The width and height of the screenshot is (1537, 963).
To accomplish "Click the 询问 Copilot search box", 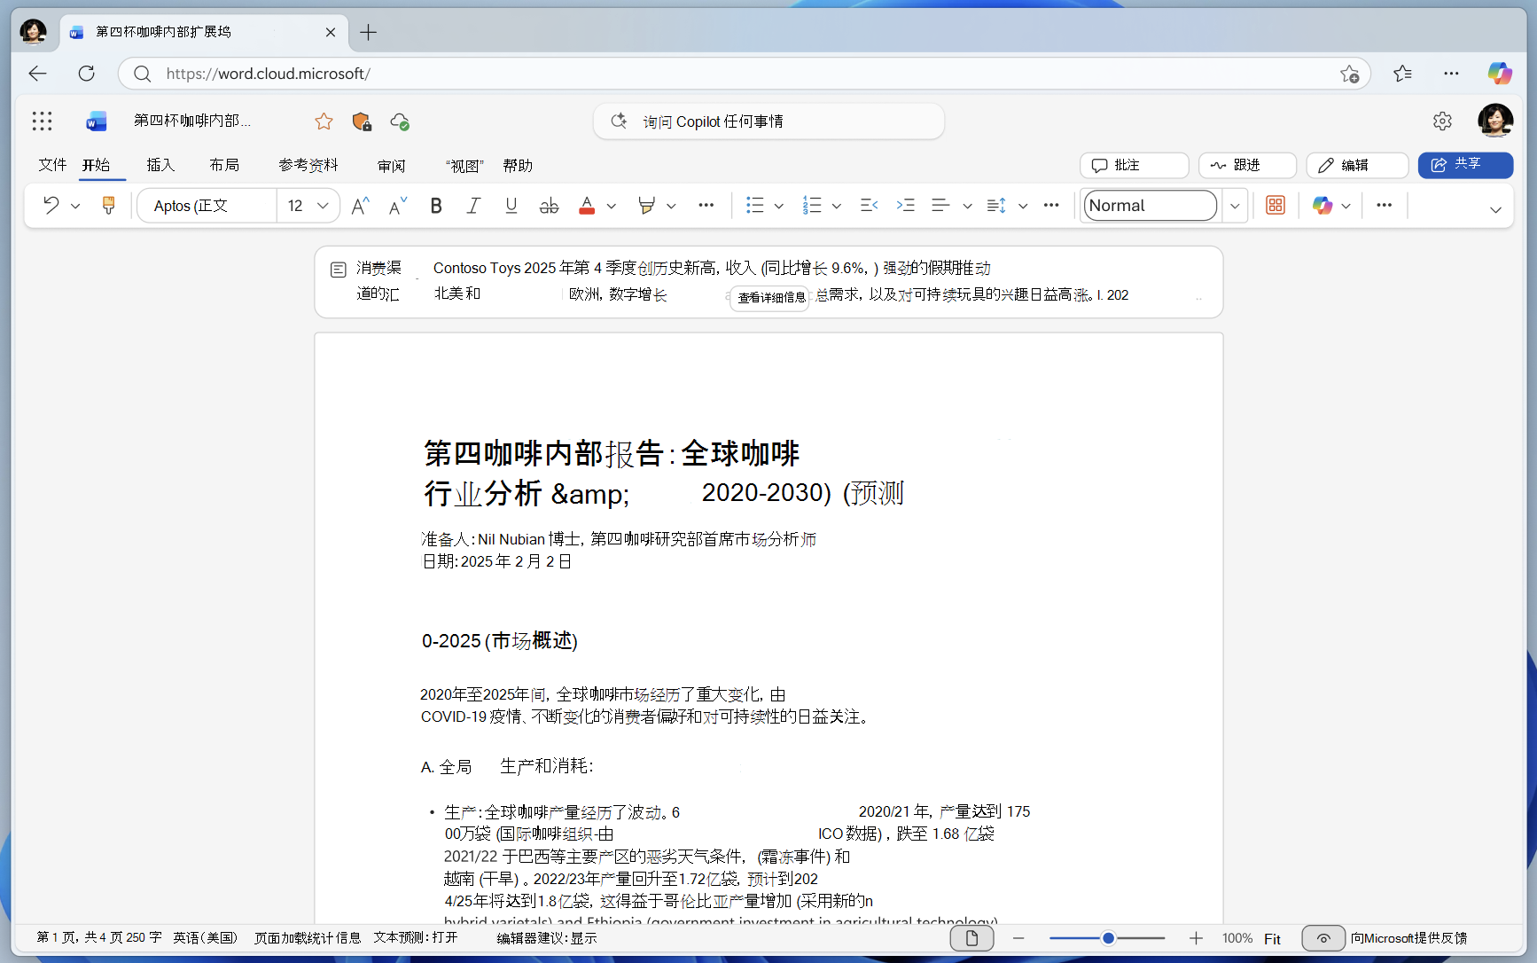I will pos(768,121).
